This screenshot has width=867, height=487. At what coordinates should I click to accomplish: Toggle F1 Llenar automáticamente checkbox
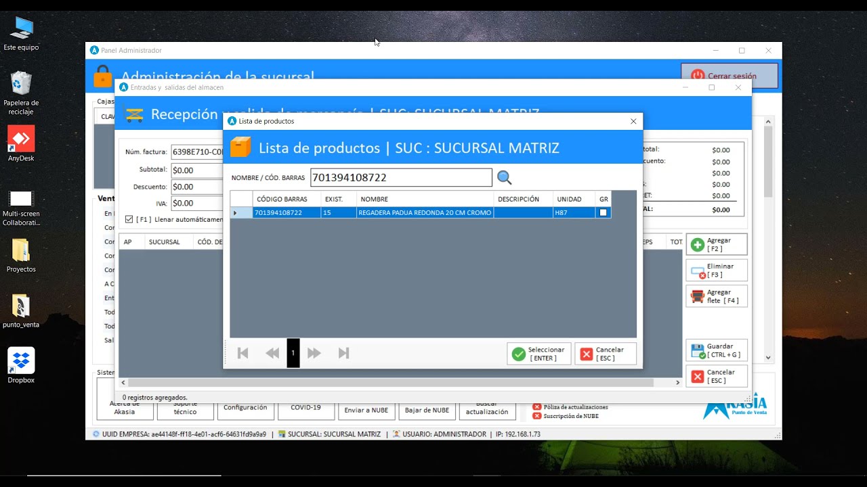point(129,219)
